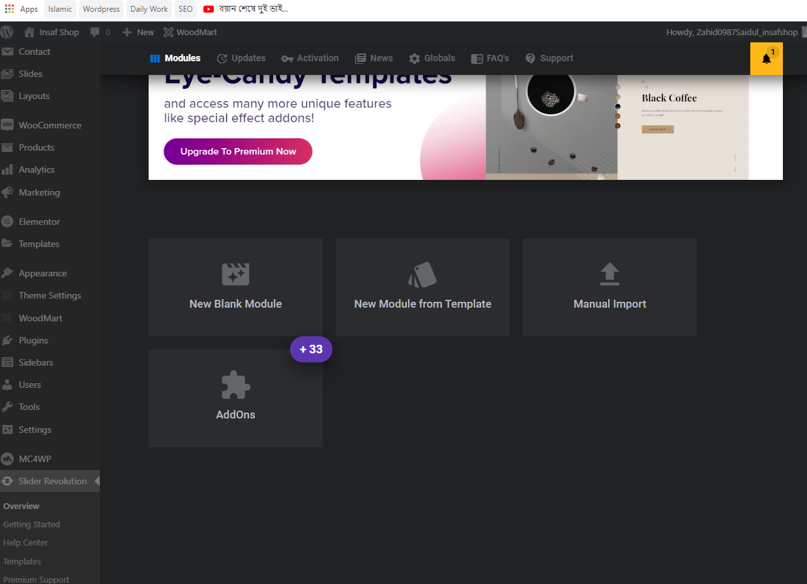Viewport: 807px width, 584px height.
Task: Switch to the Modules tab
Action: [175, 58]
